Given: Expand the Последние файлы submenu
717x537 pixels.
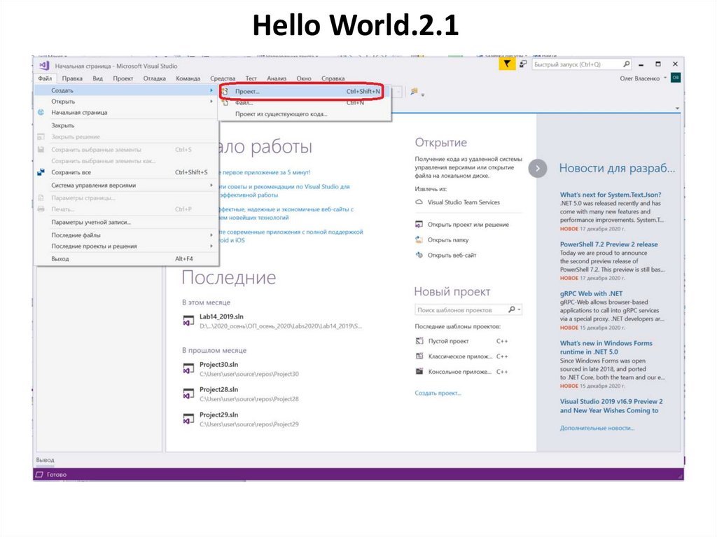Looking at the screenshot, I should coord(211,235).
